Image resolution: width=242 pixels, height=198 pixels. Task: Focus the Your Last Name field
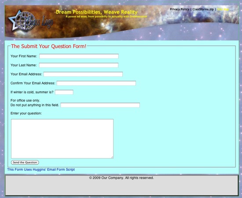click(x=79, y=65)
